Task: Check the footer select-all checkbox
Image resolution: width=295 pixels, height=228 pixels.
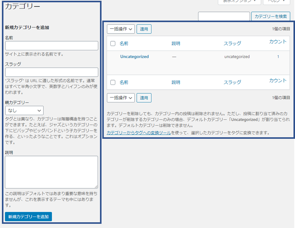Action: [x=113, y=82]
